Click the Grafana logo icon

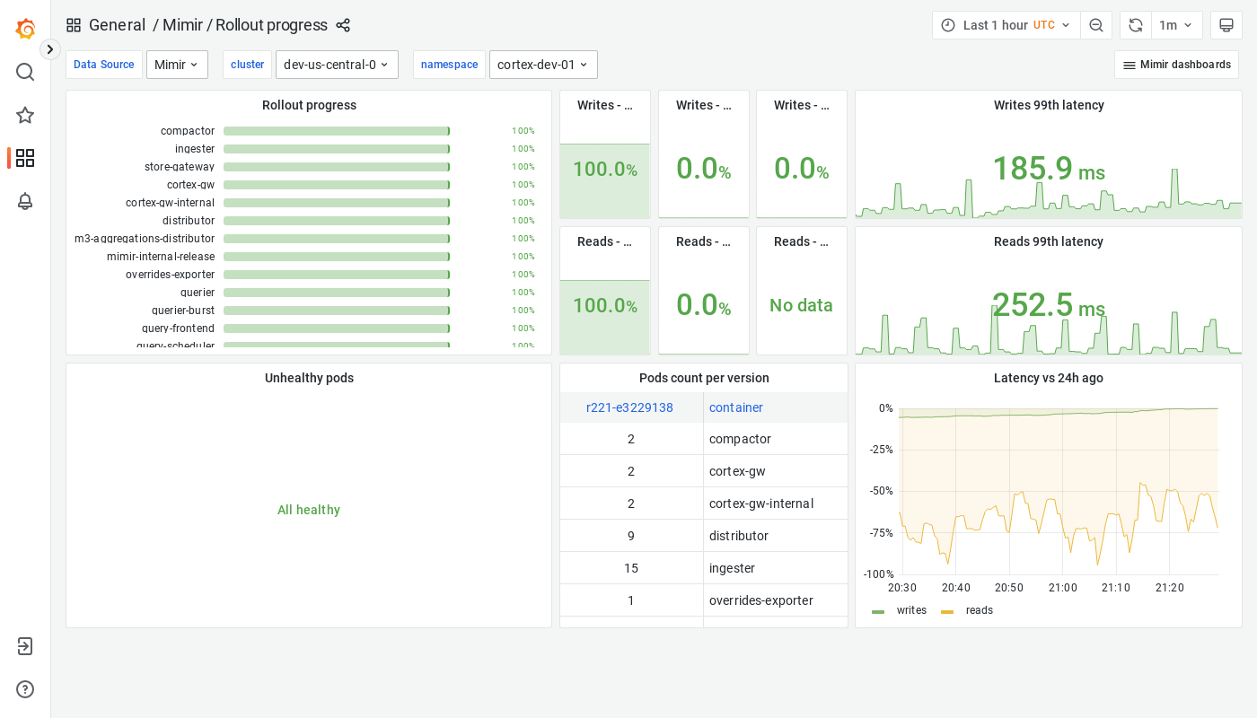pos(25,29)
